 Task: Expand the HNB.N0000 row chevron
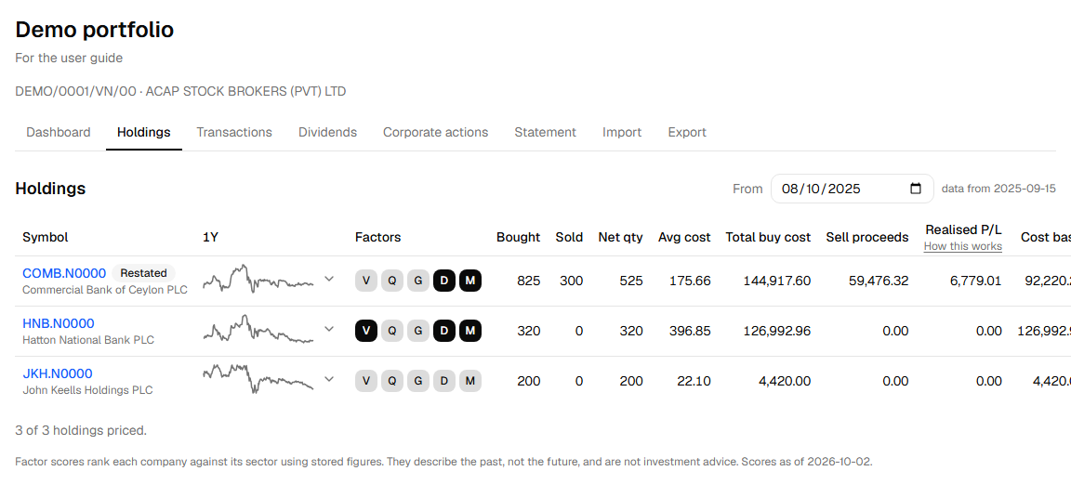[329, 329]
